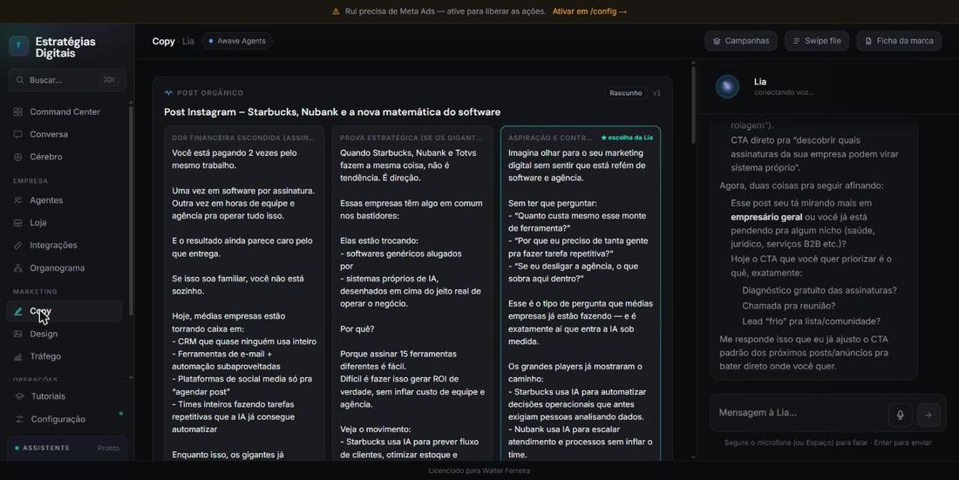Click the search magnifier icon
The height and width of the screenshot is (480, 959).
tap(20, 80)
